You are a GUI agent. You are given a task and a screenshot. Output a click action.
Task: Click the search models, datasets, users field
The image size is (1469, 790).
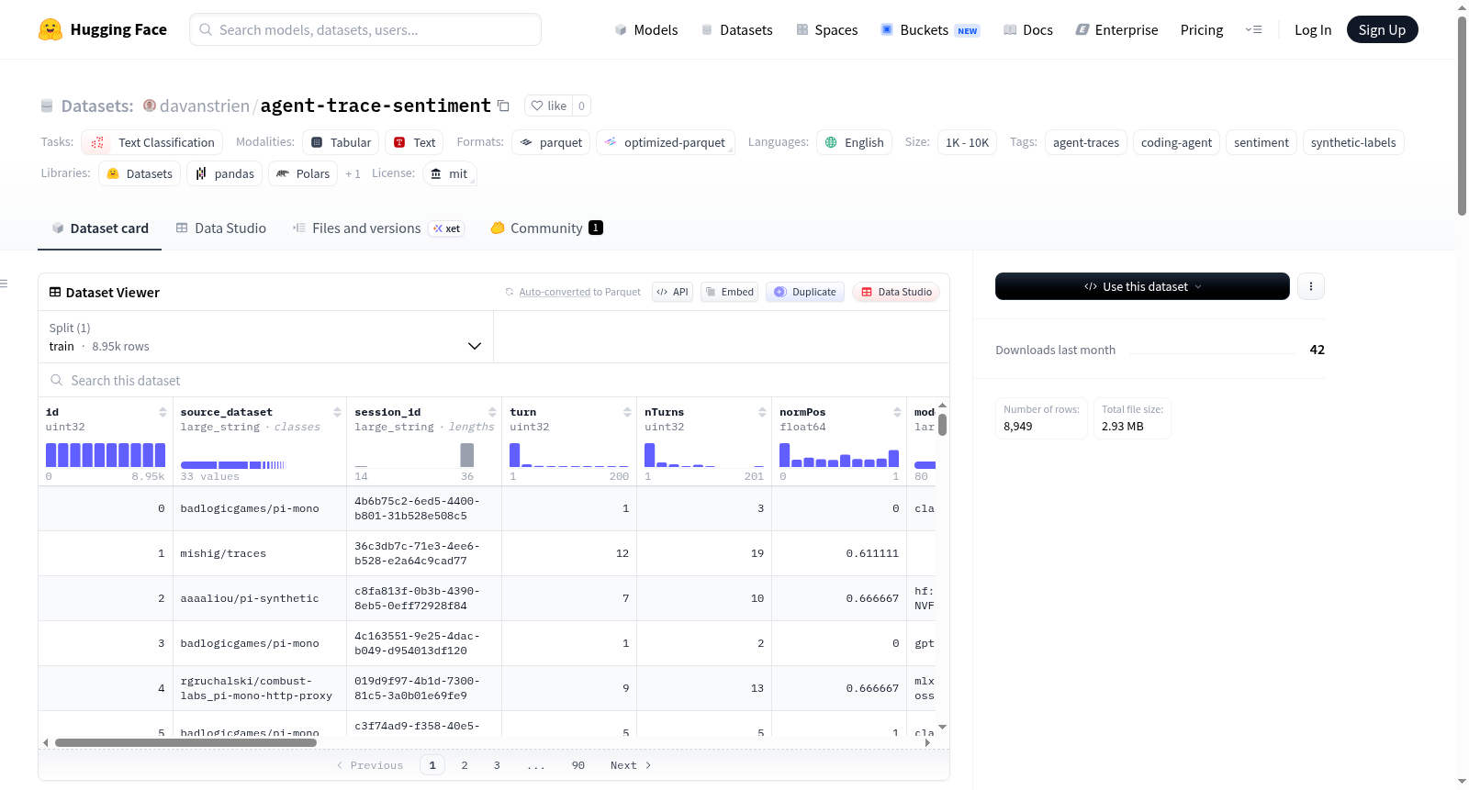coord(365,29)
